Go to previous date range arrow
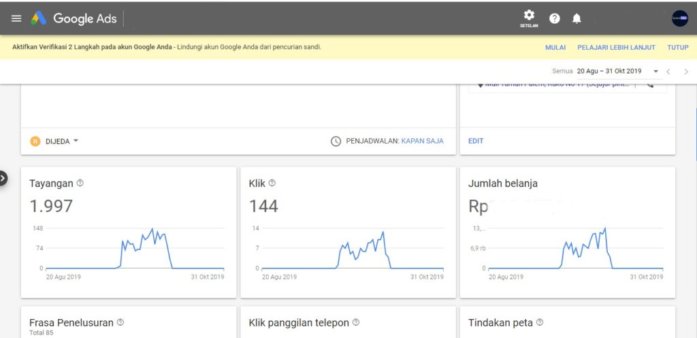Viewport: 697px width, 338px height. 668,71
